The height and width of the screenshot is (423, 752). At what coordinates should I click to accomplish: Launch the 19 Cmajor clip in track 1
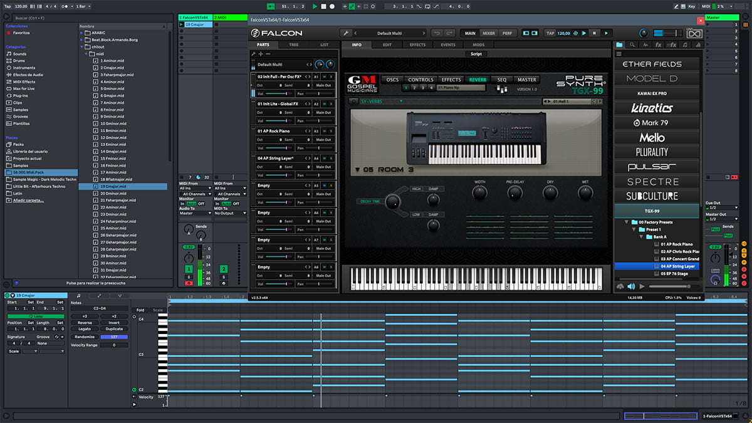181,24
